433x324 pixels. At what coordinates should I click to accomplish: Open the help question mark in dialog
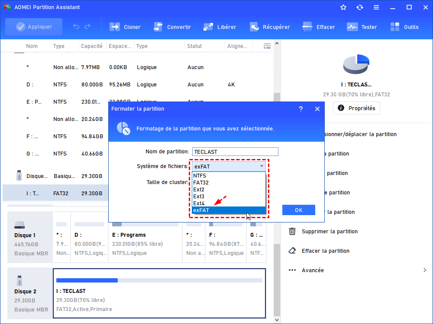coord(301,109)
